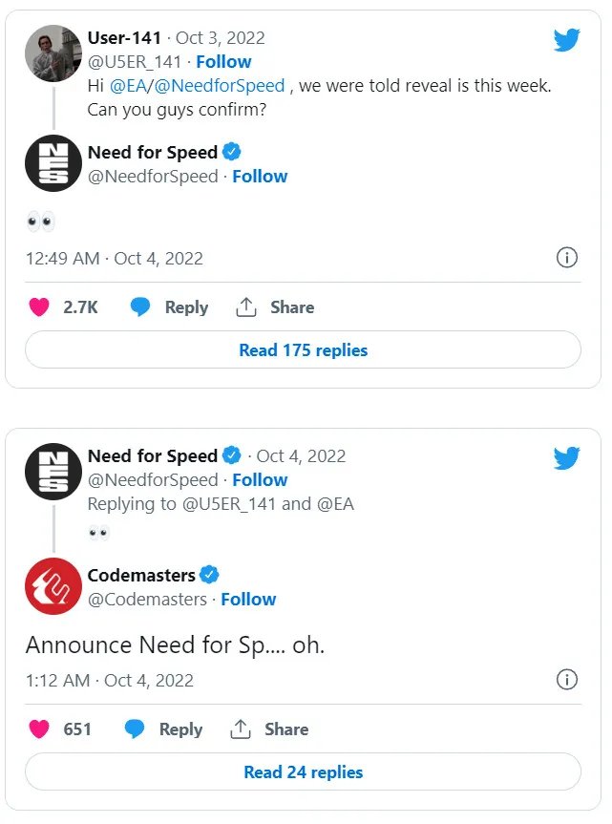612x824 pixels.
Task: Open 1:12 AM · Oct 4, 2022 timestamp
Action: coord(109,681)
